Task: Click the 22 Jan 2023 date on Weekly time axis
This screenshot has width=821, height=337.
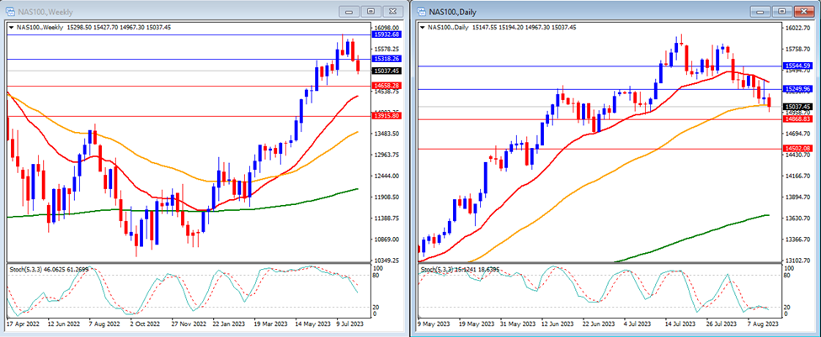Action: pos(229,324)
